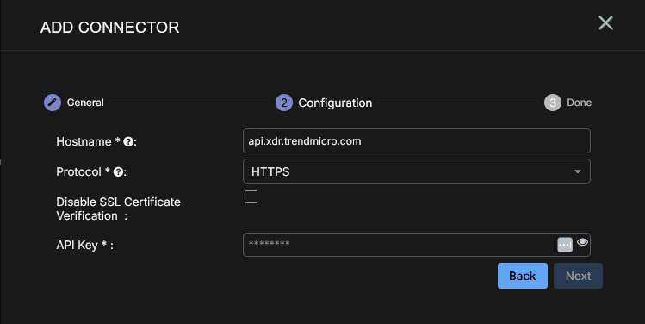Image resolution: width=645 pixels, height=324 pixels.
Task: Select the Done step label
Action: click(580, 103)
